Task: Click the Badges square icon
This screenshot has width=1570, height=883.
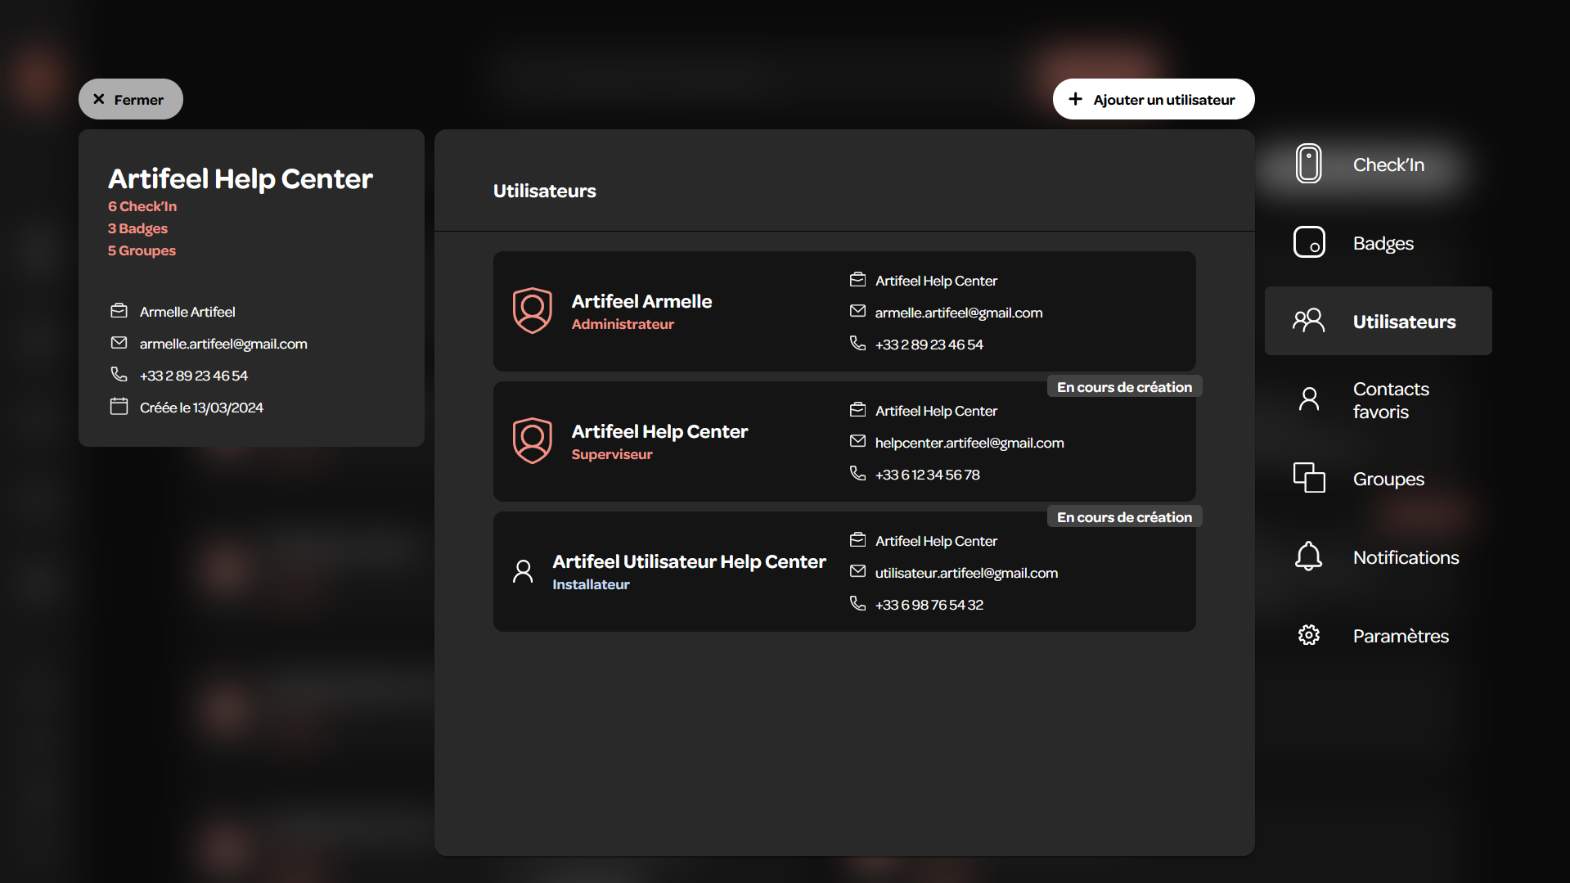Action: pyautogui.click(x=1309, y=242)
